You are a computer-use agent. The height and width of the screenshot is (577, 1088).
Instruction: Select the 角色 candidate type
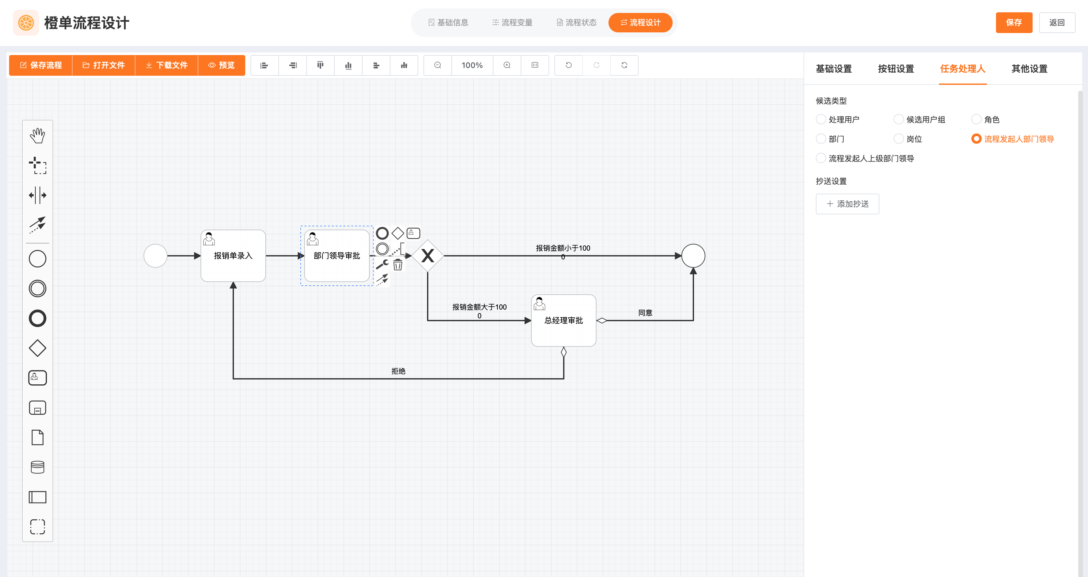976,119
